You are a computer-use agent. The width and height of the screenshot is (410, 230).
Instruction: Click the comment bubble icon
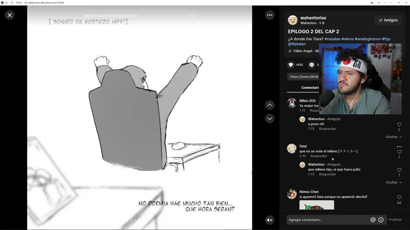coord(312,65)
